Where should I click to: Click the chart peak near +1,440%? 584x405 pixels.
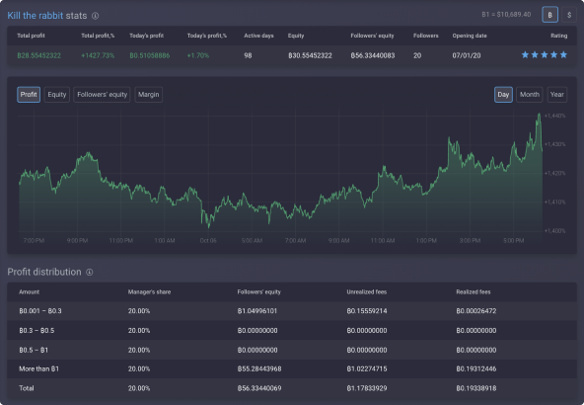click(539, 115)
